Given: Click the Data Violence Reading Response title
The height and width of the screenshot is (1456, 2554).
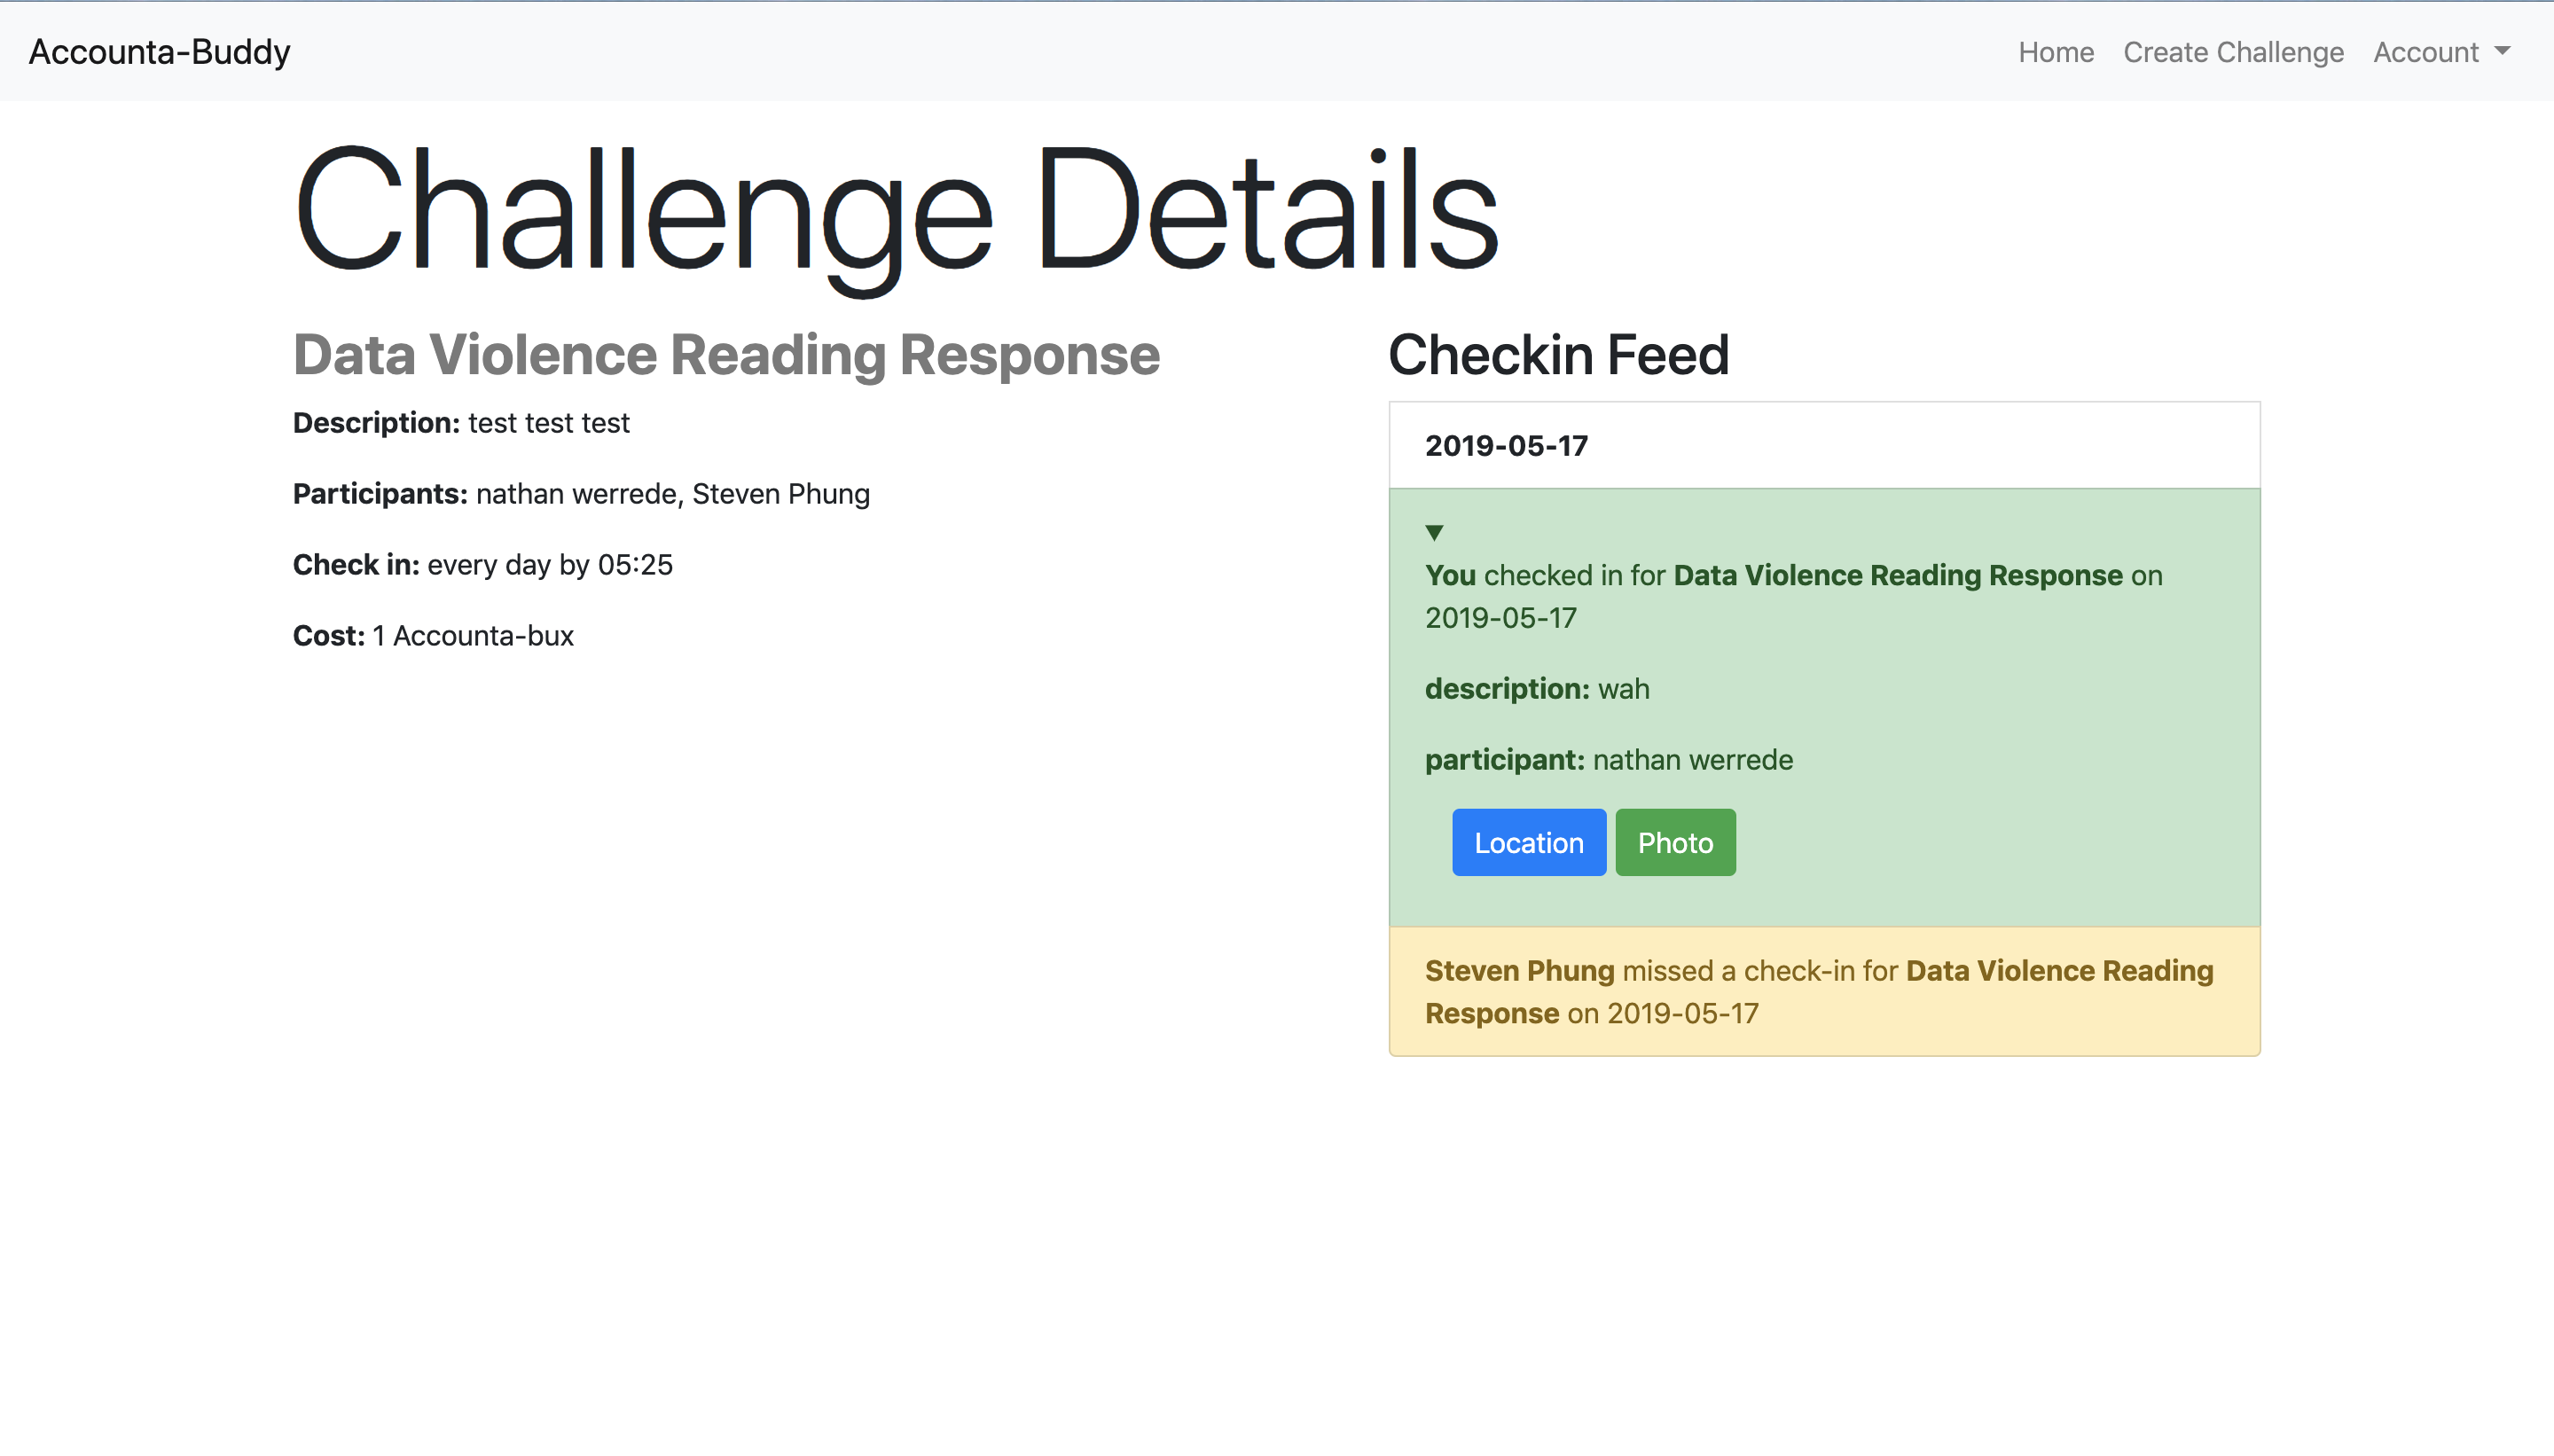Looking at the screenshot, I should click(726, 355).
